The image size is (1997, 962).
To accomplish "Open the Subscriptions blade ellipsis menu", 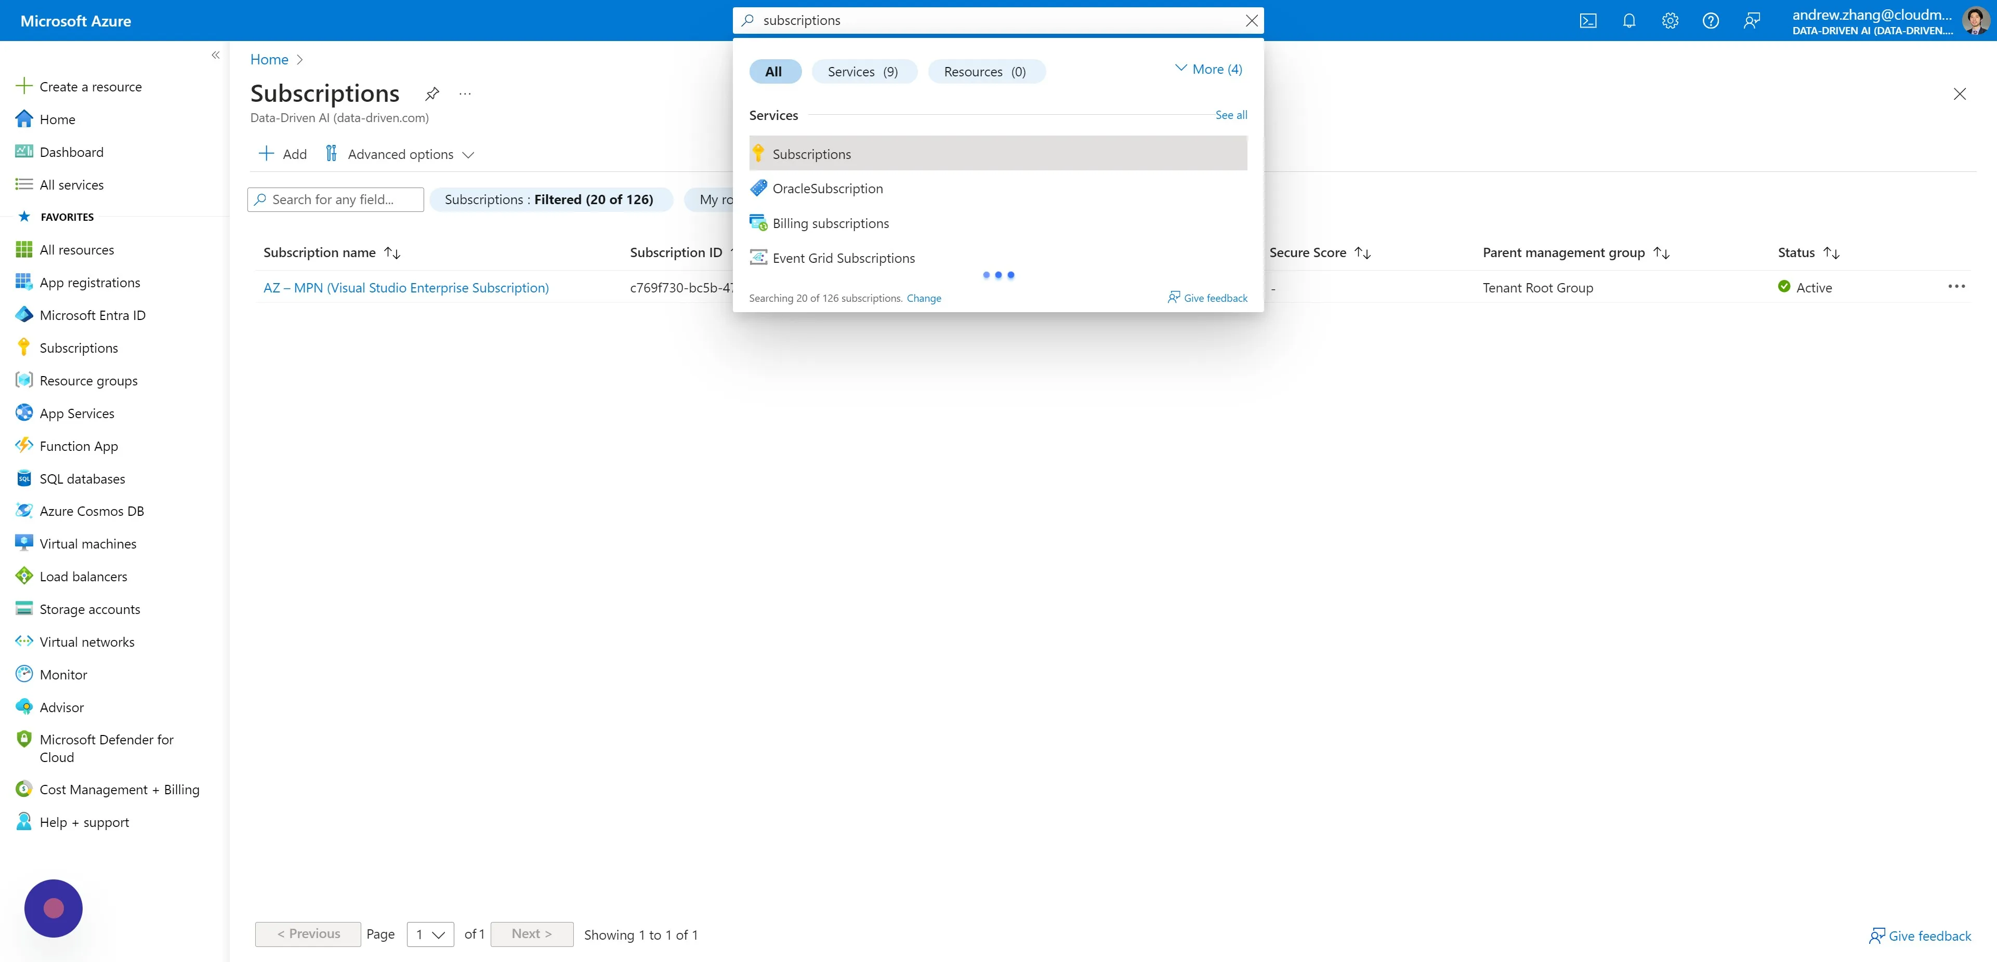I will tap(464, 93).
